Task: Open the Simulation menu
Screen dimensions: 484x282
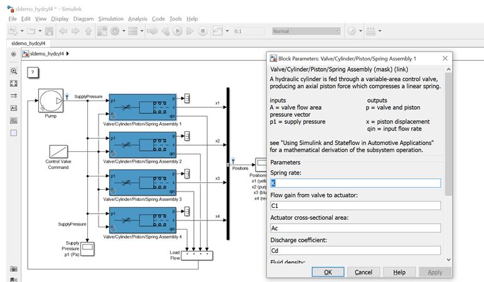Action: tap(111, 19)
